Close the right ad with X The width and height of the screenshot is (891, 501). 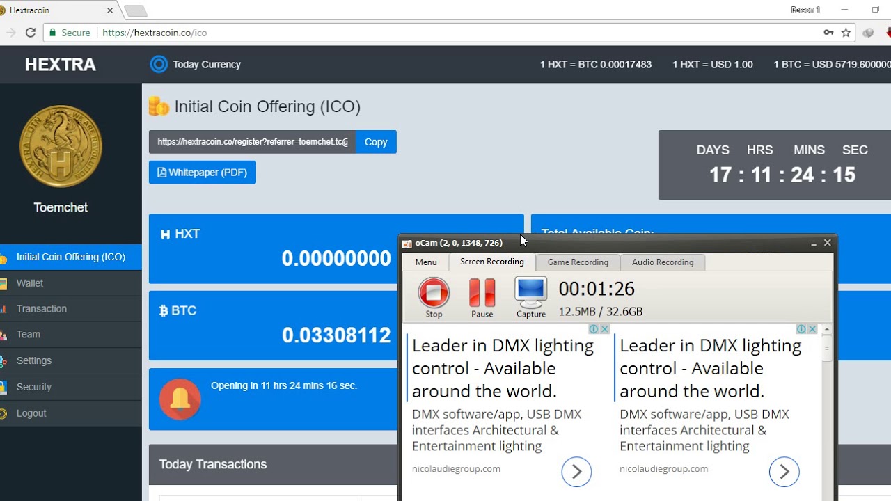click(x=812, y=329)
